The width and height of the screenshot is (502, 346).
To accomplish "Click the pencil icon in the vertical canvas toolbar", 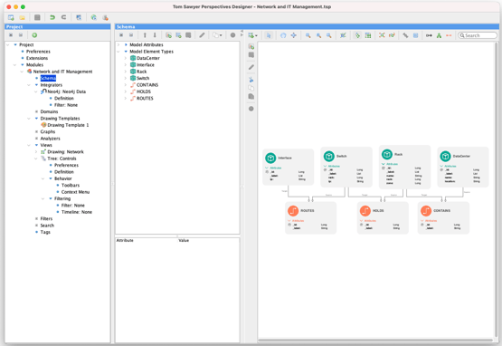I will pyautogui.click(x=251, y=67).
